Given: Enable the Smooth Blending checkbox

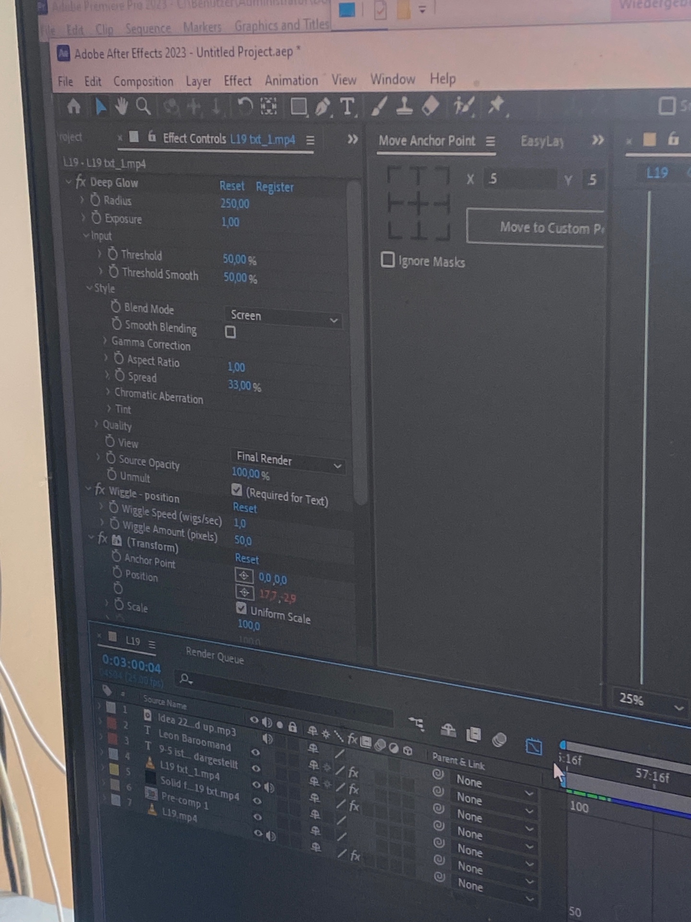Looking at the screenshot, I should (230, 332).
